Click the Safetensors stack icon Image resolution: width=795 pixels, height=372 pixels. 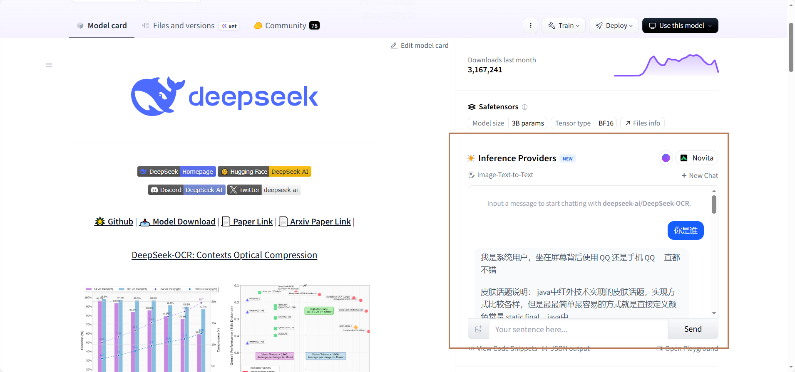coord(472,107)
